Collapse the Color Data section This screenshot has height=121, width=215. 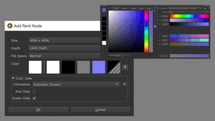coord(13,78)
